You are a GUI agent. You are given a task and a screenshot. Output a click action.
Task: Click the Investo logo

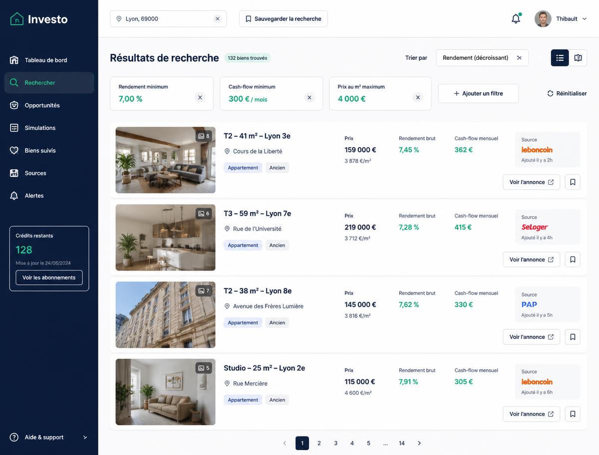click(39, 19)
